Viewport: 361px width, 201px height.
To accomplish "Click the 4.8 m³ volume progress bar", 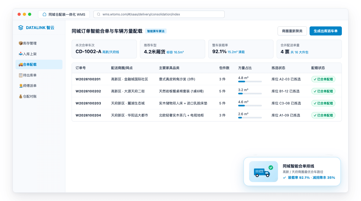I will [x=250, y=82].
